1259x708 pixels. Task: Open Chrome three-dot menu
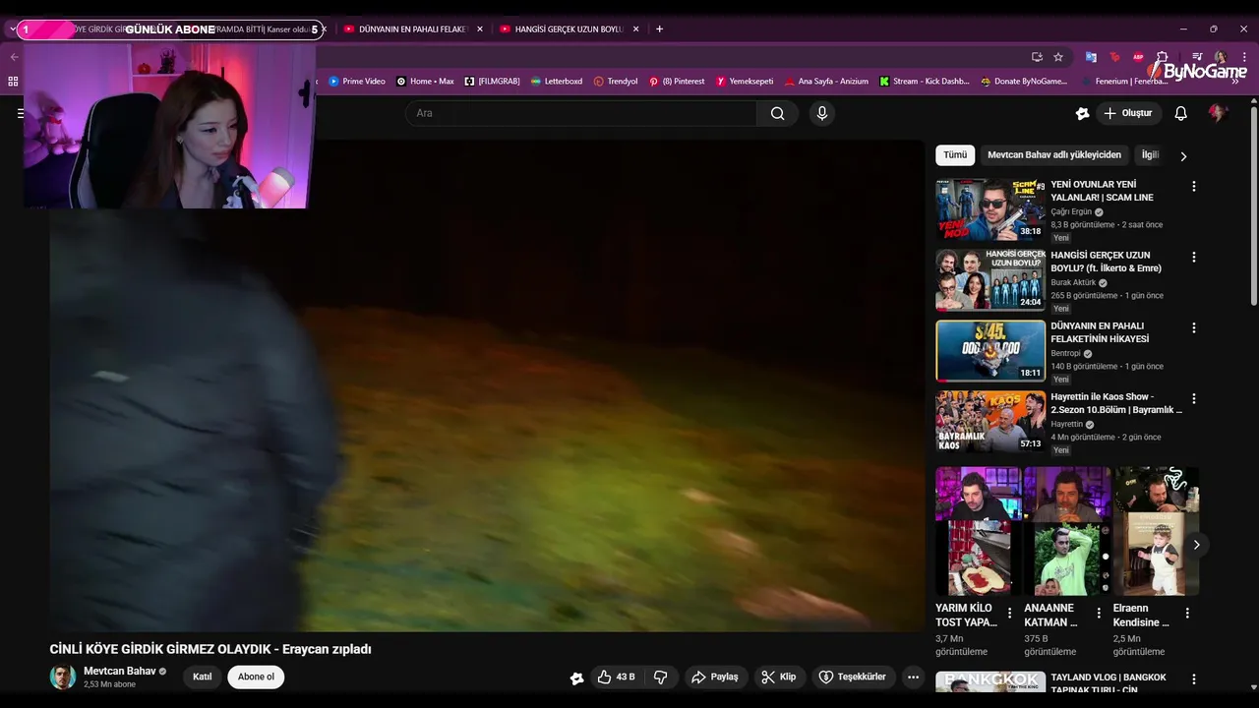pyautogui.click(x=1242, y=57)
